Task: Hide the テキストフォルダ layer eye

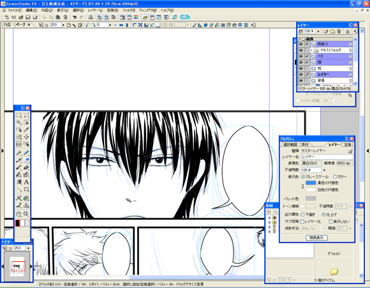Action: 300,50
